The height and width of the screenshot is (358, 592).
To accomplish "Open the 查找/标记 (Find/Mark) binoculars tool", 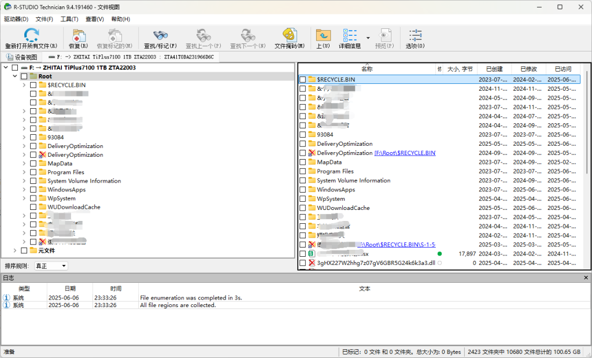I will coord(160,35).
